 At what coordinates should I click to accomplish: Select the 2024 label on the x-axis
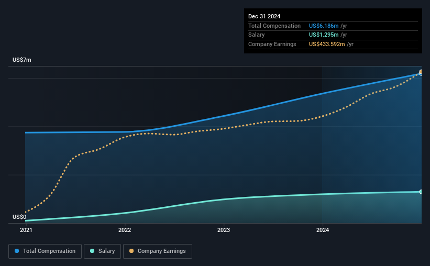pos(323,230)
